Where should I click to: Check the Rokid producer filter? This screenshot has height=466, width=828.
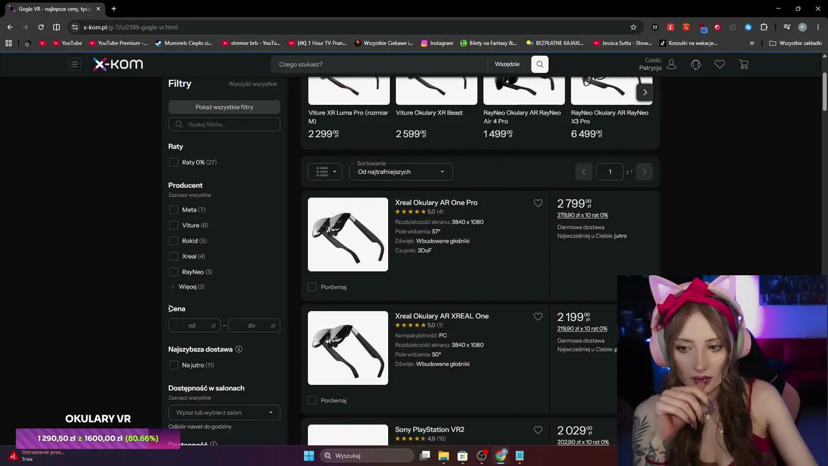173,241
